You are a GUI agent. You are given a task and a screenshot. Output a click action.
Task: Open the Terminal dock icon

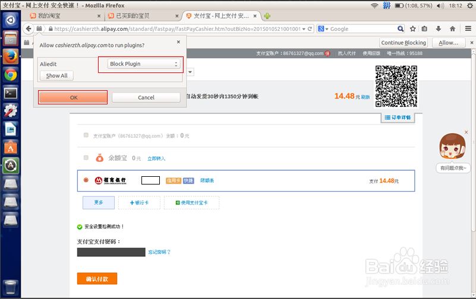(x=11, y=93)
